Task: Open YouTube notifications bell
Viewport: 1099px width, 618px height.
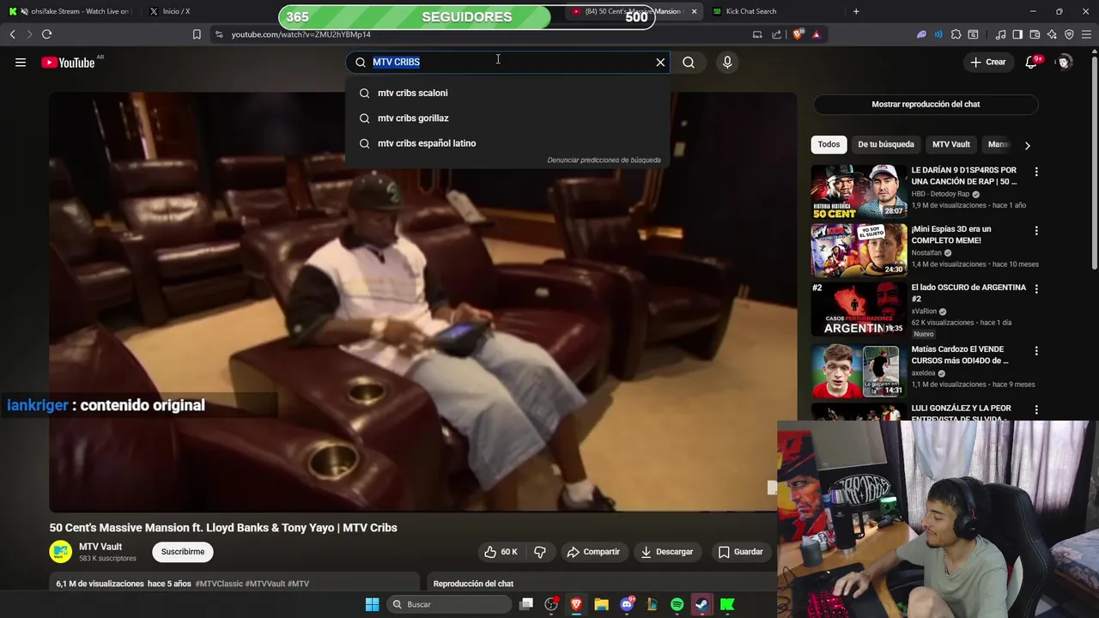Action: [1032, 62]
